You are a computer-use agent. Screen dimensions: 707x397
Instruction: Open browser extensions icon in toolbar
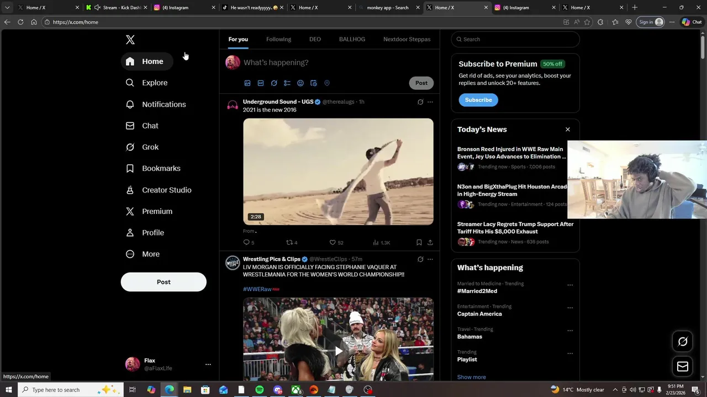[600, 22]
